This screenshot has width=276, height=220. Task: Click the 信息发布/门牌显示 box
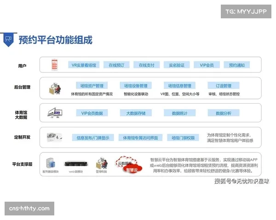point(93,137)
